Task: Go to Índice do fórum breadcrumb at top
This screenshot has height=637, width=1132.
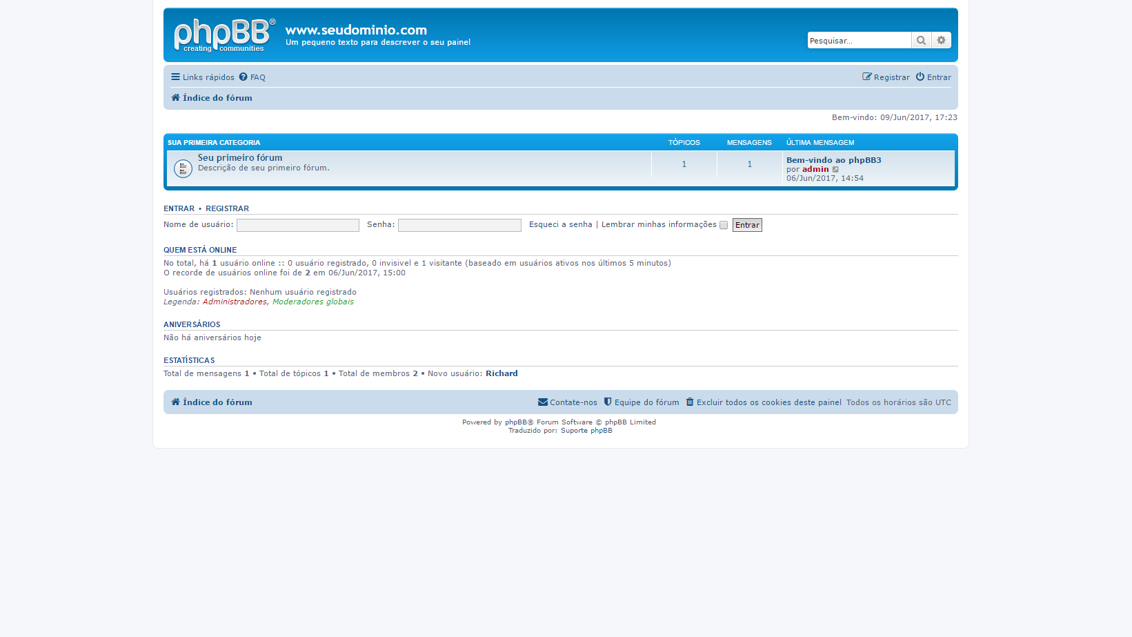Action: click(212, 98)
